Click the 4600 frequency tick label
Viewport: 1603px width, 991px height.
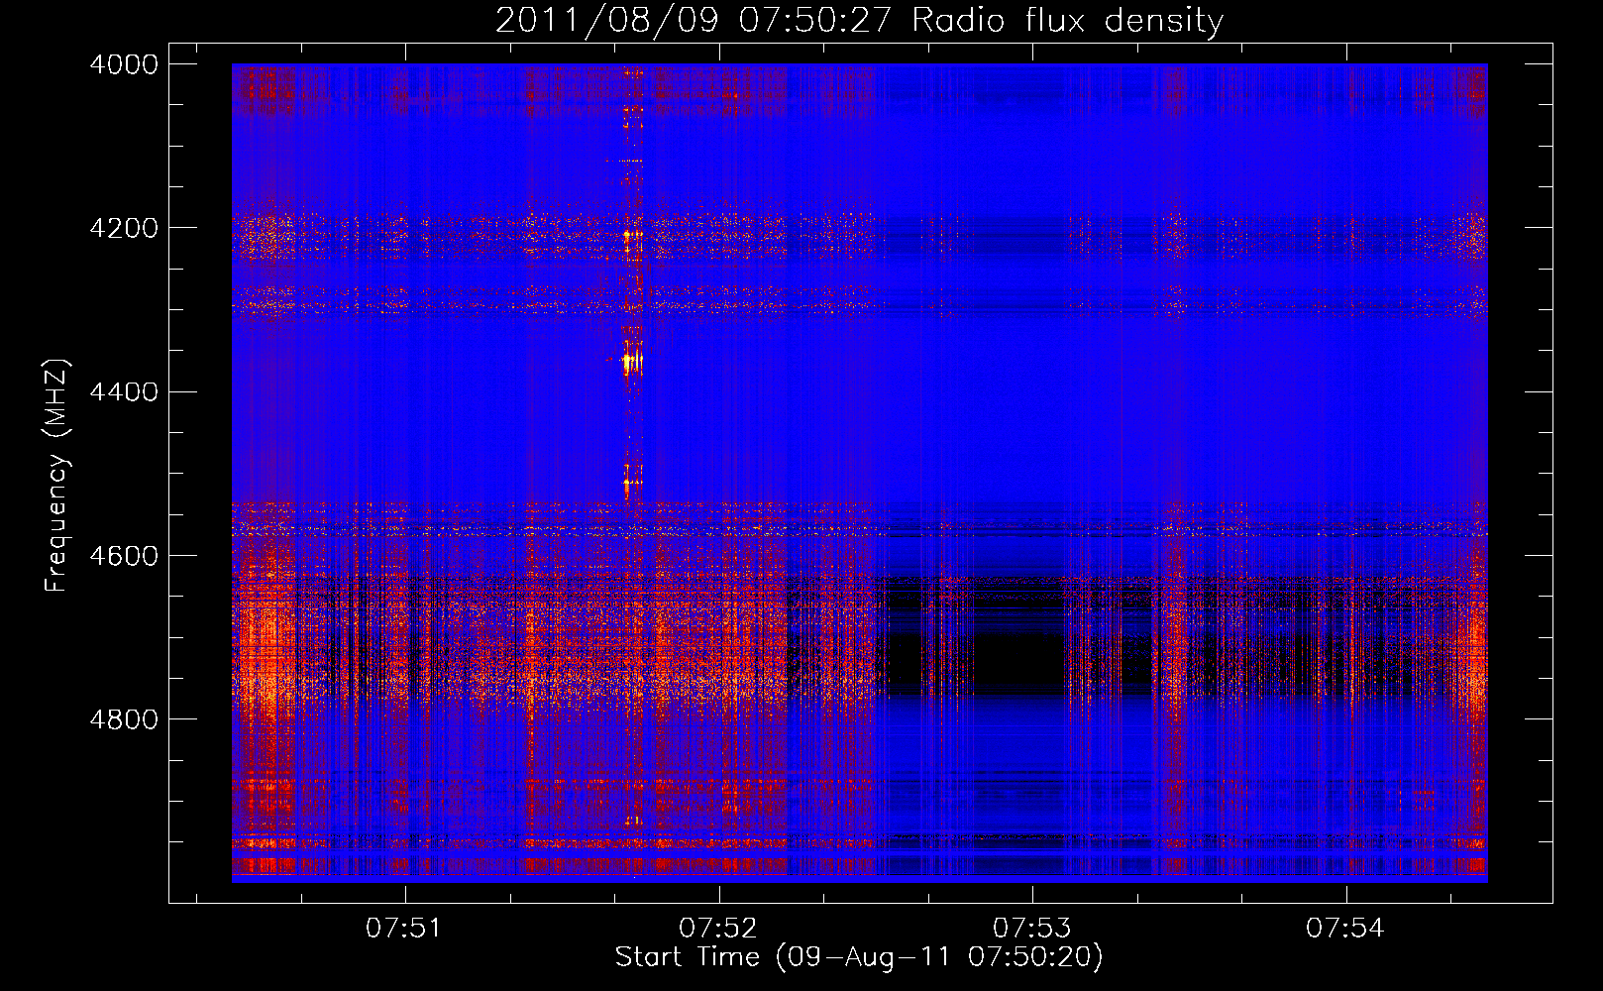tap(124, 556)
